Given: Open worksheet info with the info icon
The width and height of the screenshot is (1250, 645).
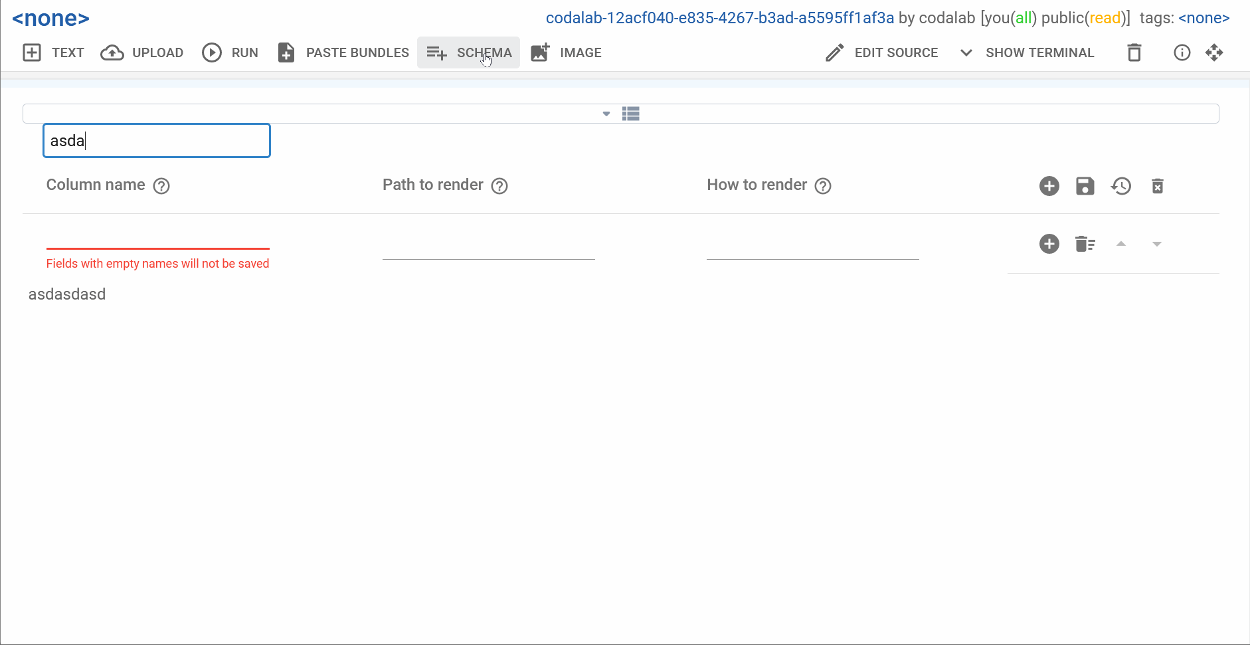Looking at the screenshot, I should (x=1182, y=52).
